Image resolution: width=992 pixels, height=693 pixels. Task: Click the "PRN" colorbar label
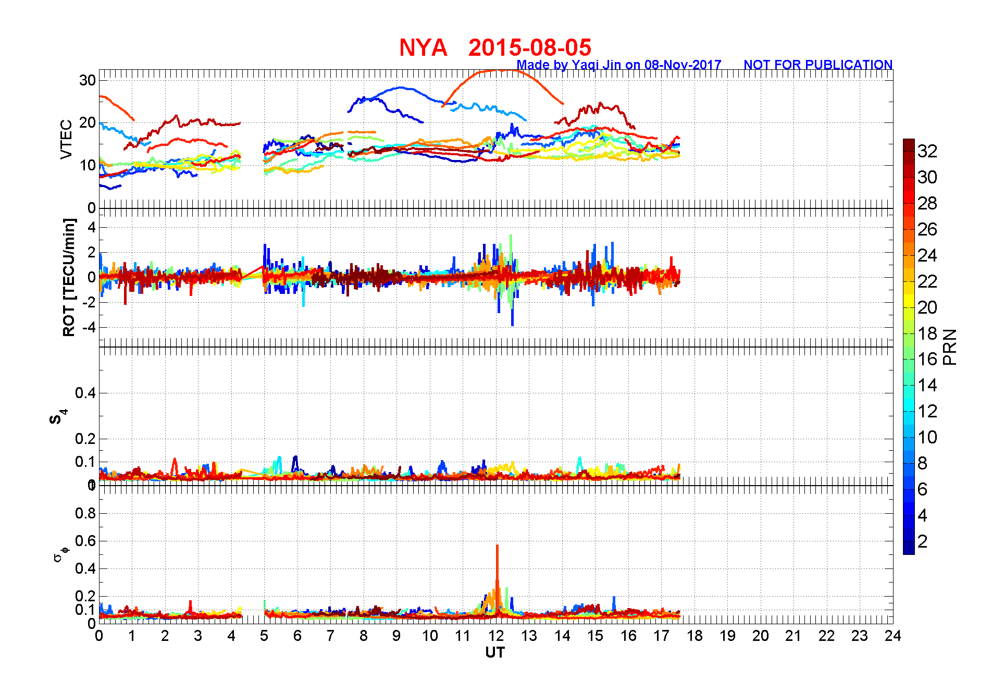pyautogui.click(x=950, y=347)
